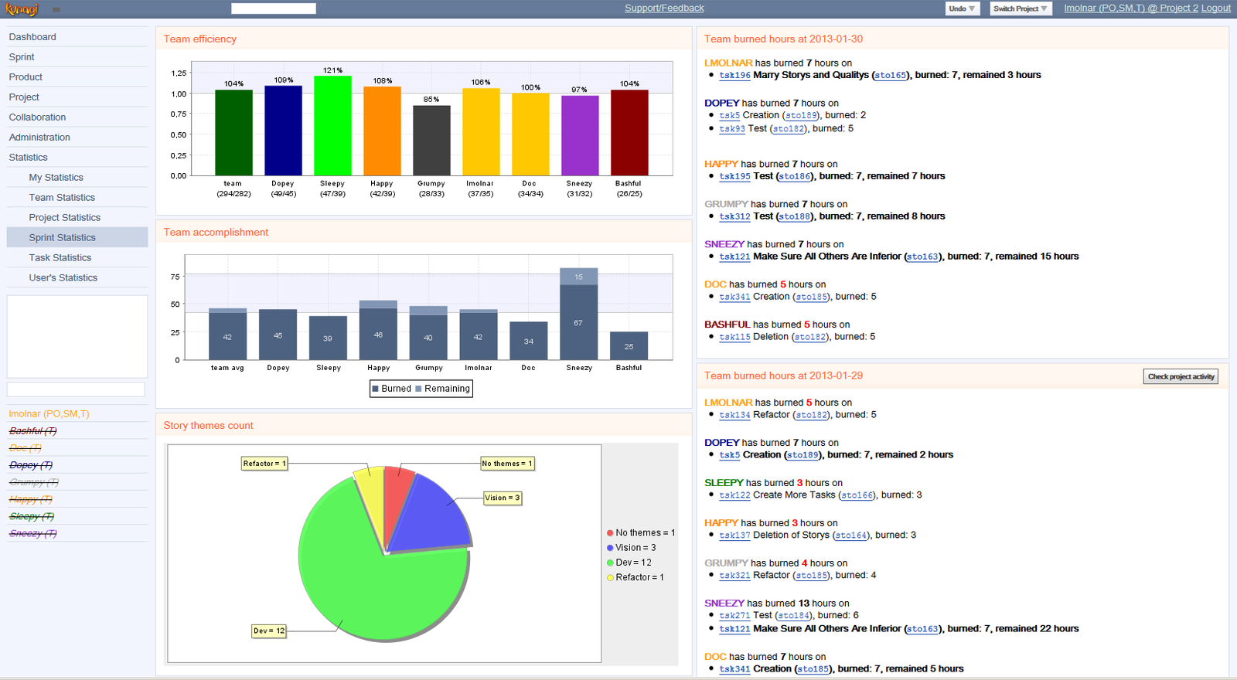Screen dimensions: 1237x680
Task: Click the Team efficiency panel header
Action: click(424, 39)
